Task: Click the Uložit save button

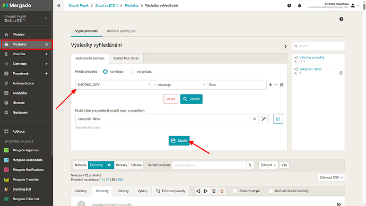Action: (x=179, y=141)
